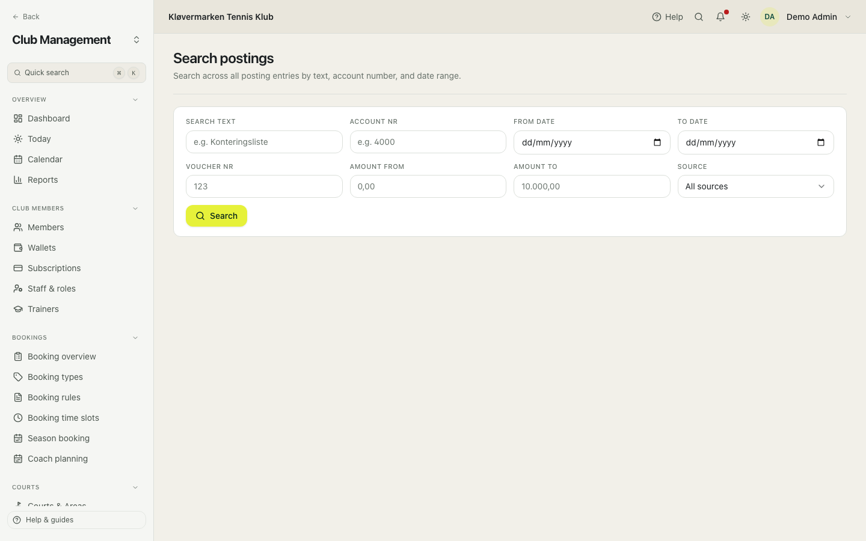Collapse the Club Members sidebar section
The height and width of the screenshot is (541, 866).
coord(135,209)
